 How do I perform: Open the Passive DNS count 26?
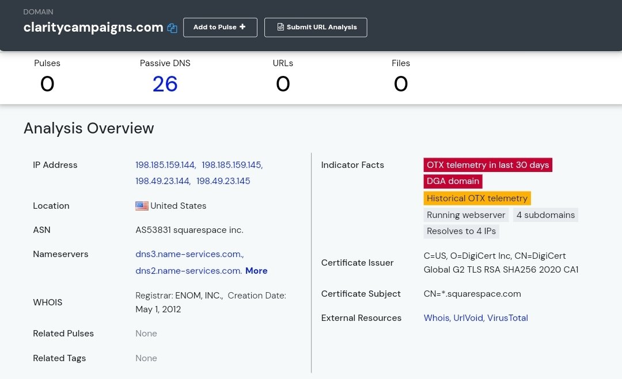click(165, 84)
